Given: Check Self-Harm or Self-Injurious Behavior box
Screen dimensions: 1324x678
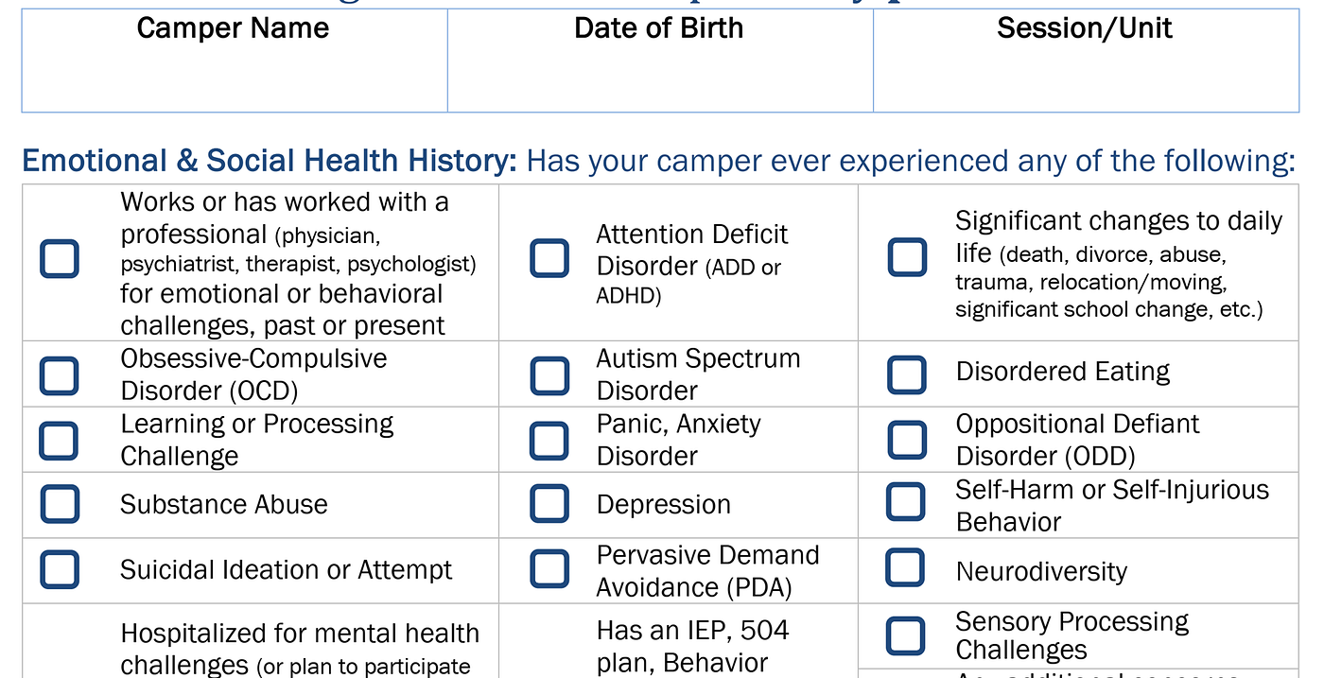Looking at the screenshot, I should point(906,502).
